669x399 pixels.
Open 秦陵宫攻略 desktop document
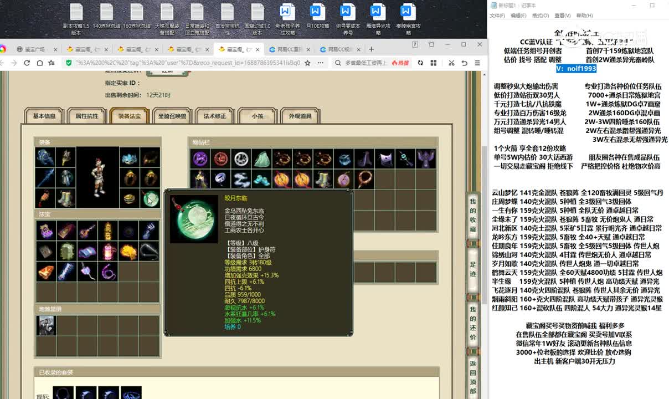408,20
